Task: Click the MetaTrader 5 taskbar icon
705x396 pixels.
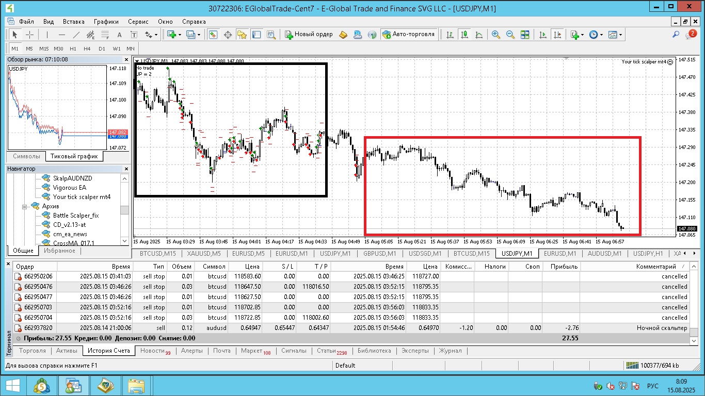Action: tap(42, 385)
